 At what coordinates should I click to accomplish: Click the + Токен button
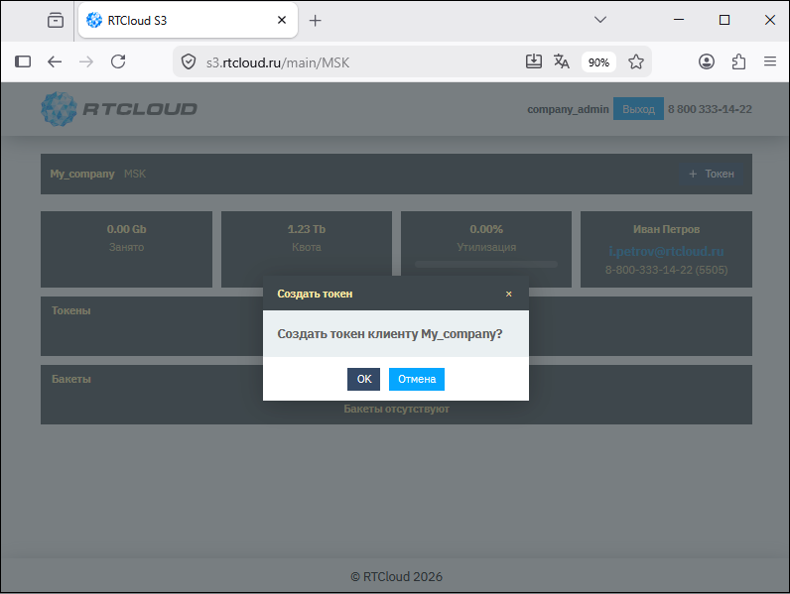point(712,174)
